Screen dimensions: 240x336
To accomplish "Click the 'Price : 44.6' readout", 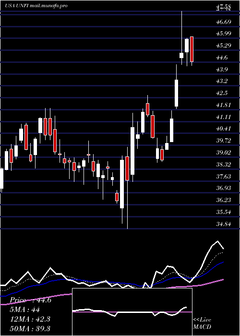I will point(30,300).
